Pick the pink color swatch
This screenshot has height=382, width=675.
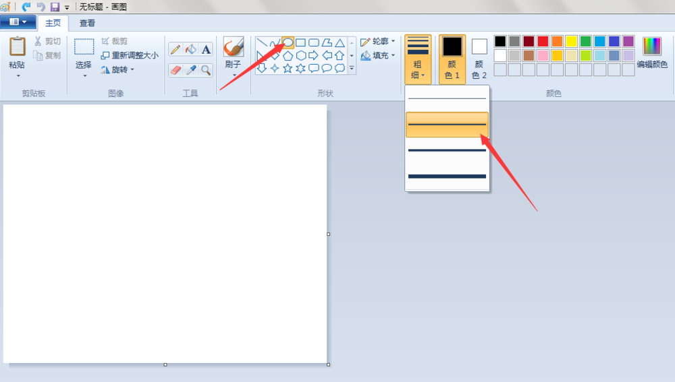point(543,55)
